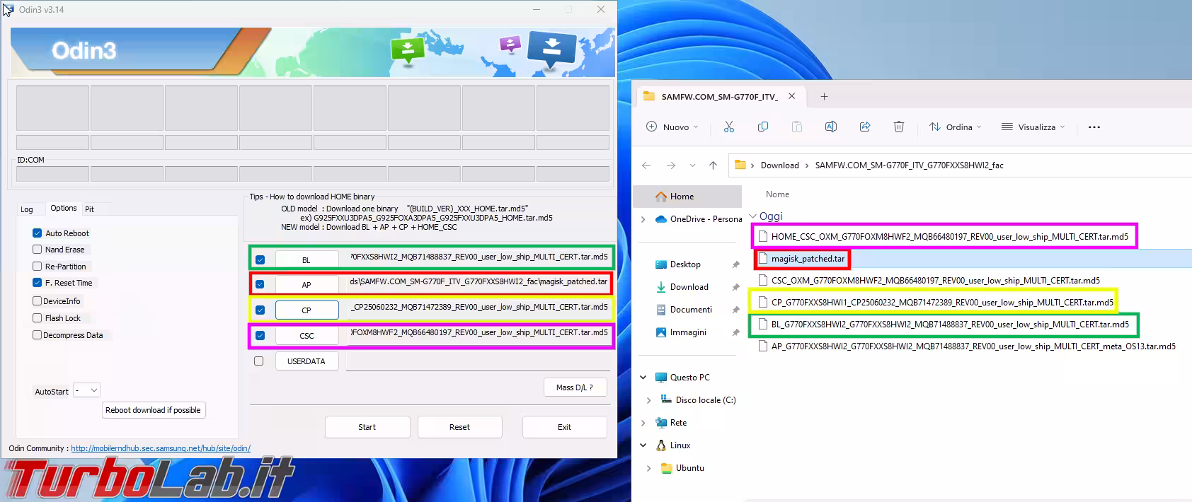Open a new Explorer tab with plus icon
1192x502 pixels.
tap(824, 97)
